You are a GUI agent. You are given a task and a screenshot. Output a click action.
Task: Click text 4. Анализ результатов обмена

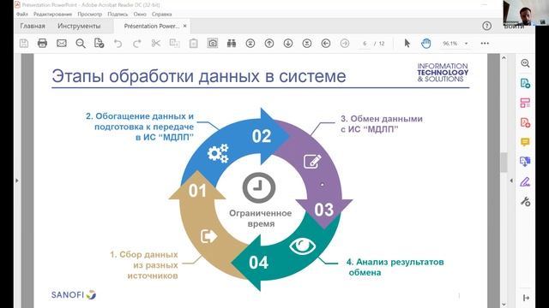click(395, 267)
